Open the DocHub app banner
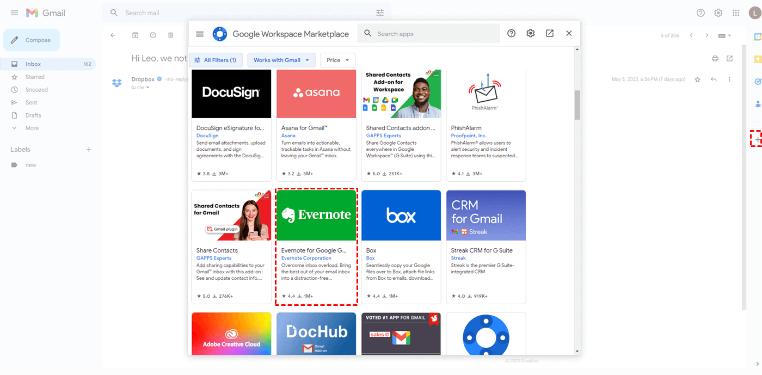The height and width of the screenshot is (375, 762). [x=316, y=334]
